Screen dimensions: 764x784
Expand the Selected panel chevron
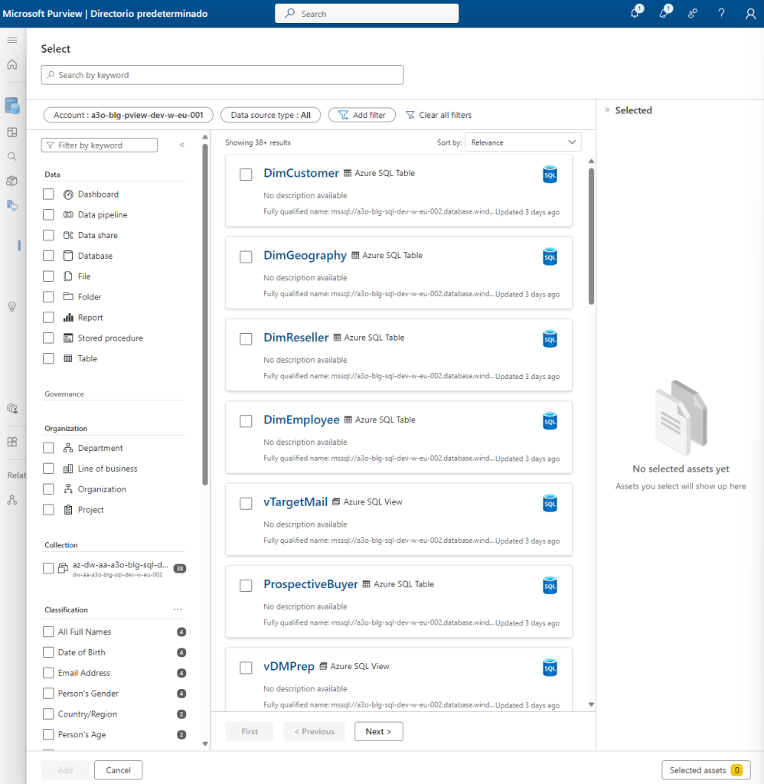(x=607, y=110)
